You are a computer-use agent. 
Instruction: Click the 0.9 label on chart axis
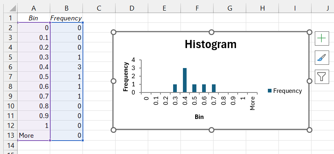click(233, 101)
